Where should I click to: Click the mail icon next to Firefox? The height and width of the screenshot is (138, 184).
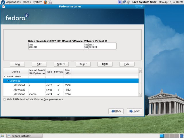coord(50,2)
